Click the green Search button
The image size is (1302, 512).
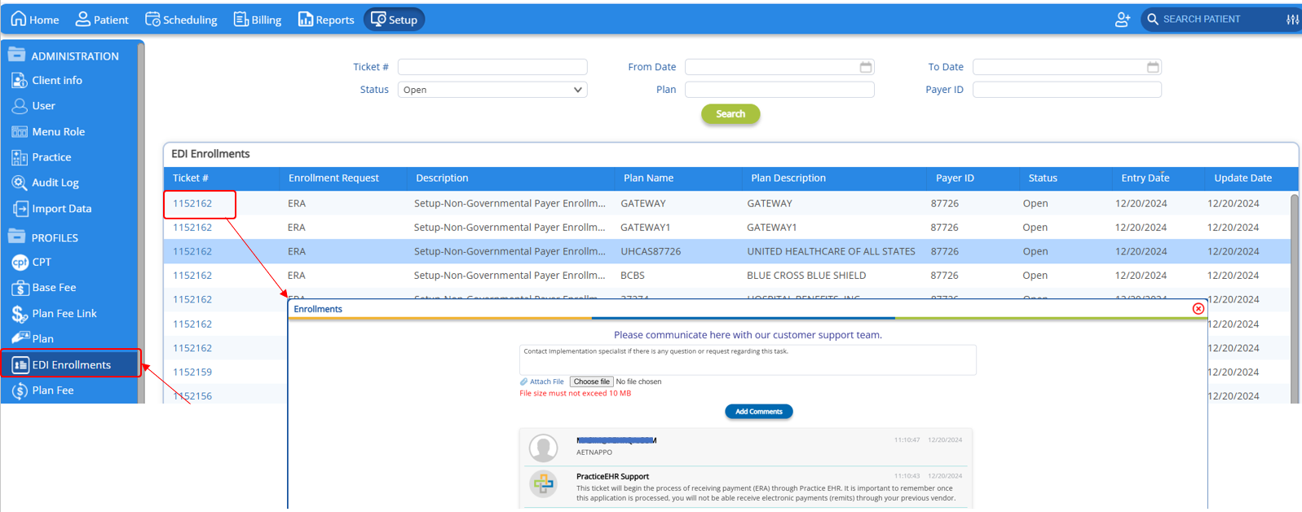(730, 114)
